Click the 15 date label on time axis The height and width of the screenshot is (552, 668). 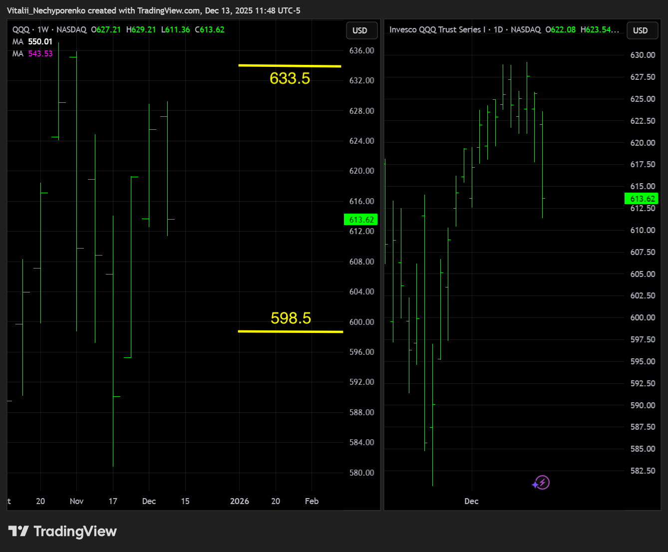pyautogui.click(x=185, y=501)
